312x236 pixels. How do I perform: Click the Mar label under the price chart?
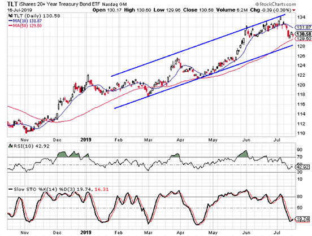pos(148,140)
